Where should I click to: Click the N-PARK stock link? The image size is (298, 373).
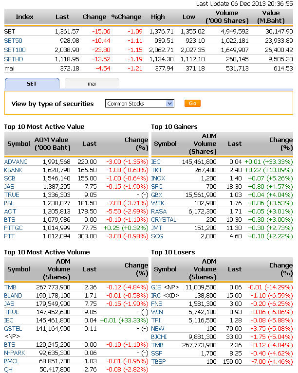(15, 353)
